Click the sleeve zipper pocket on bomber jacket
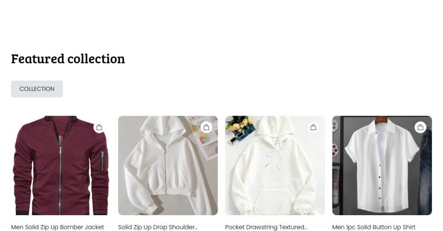 coord(102,161)
